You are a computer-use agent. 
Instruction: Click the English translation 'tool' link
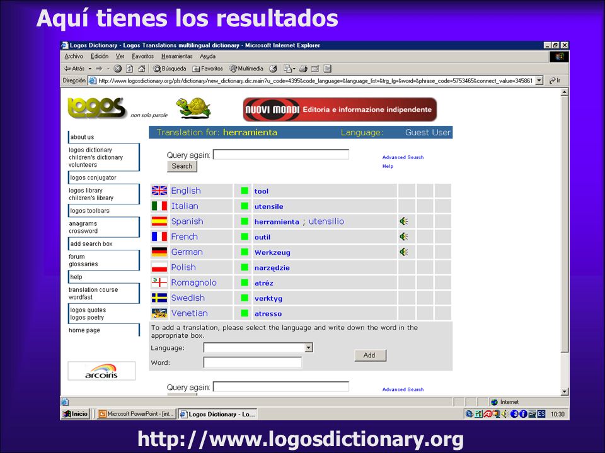pyautogui.click(x=261, y=191)
